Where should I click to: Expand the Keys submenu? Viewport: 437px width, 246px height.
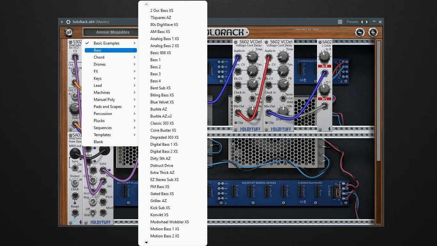point(111,78)
